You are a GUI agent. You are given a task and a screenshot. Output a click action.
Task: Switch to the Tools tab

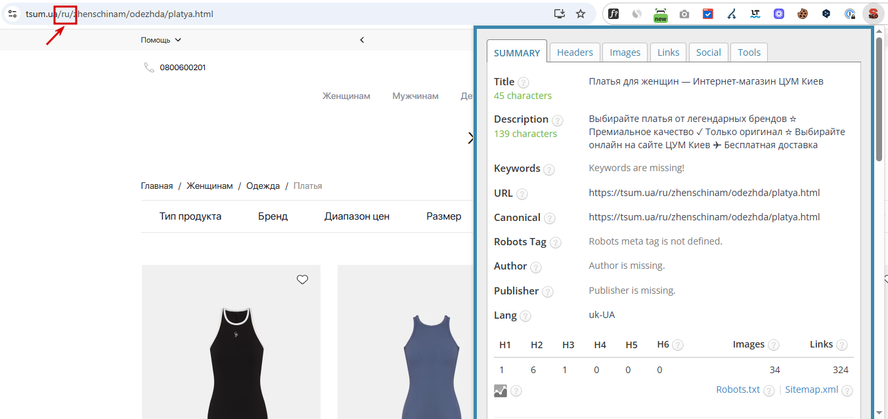(x=749, y=52)
